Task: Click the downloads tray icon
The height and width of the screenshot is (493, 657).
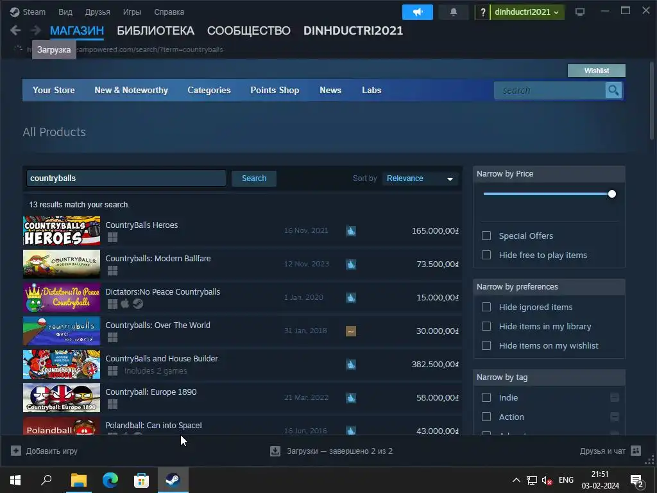Action: point(275,451)
